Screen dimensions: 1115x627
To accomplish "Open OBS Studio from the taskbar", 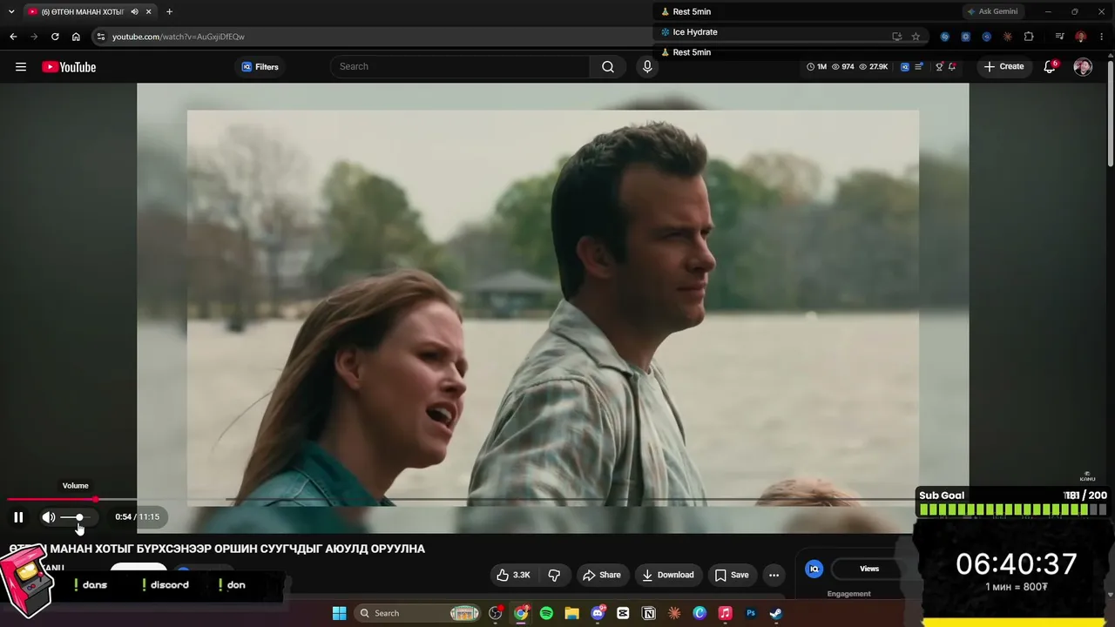I will pyautogui.click(x=496, y=613).
